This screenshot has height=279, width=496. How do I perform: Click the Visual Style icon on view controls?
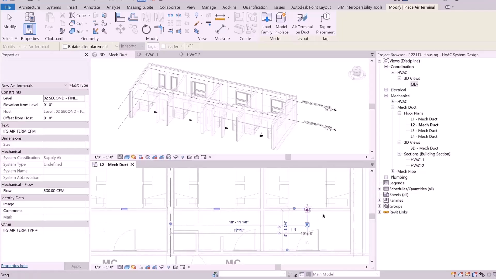click(127, 157)
